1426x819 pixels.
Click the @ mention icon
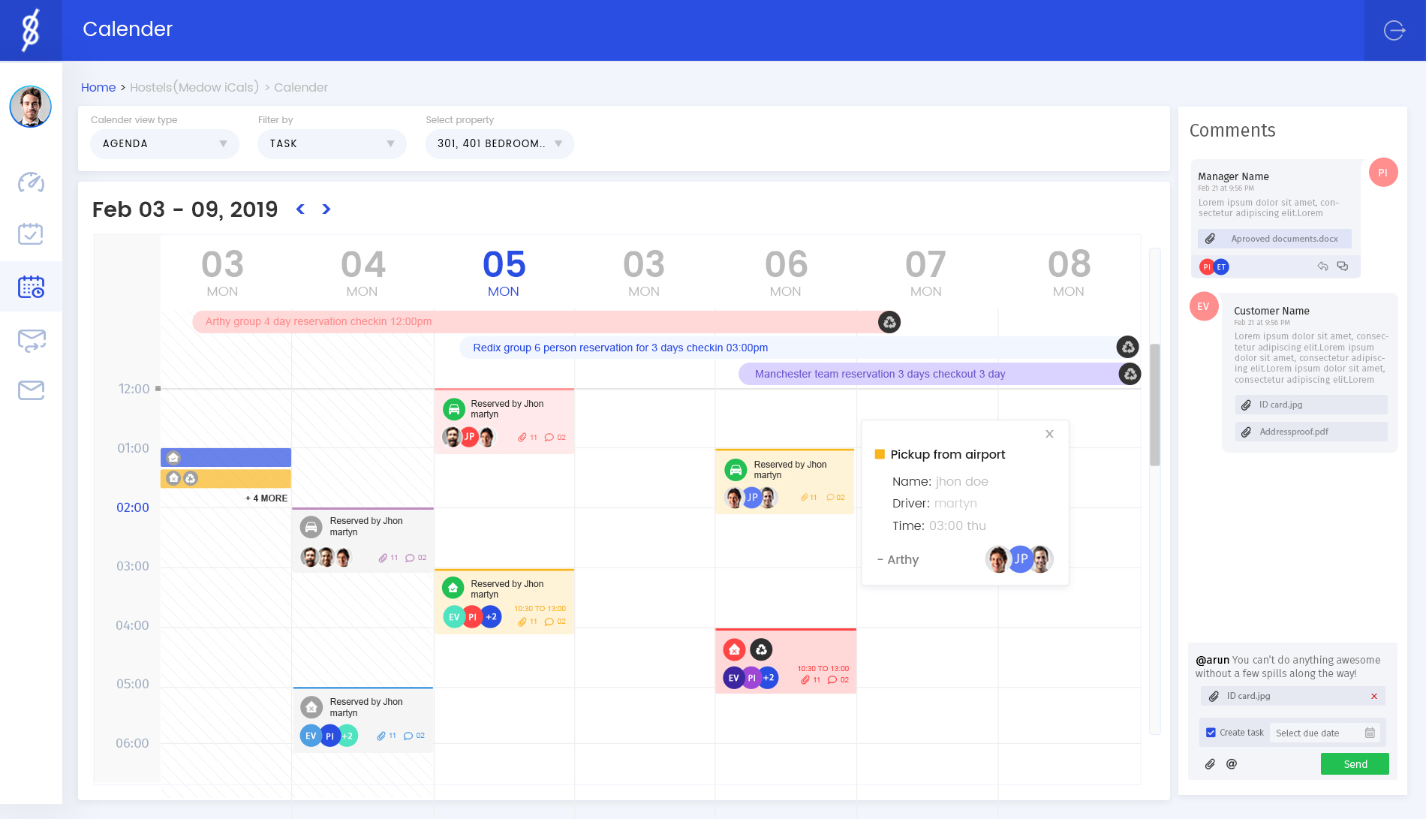click(x=1232, y=764)
